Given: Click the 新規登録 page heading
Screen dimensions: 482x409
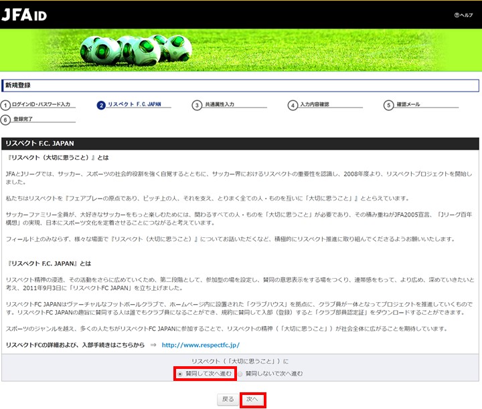Looking at the screenshot, I should [18, 86].
